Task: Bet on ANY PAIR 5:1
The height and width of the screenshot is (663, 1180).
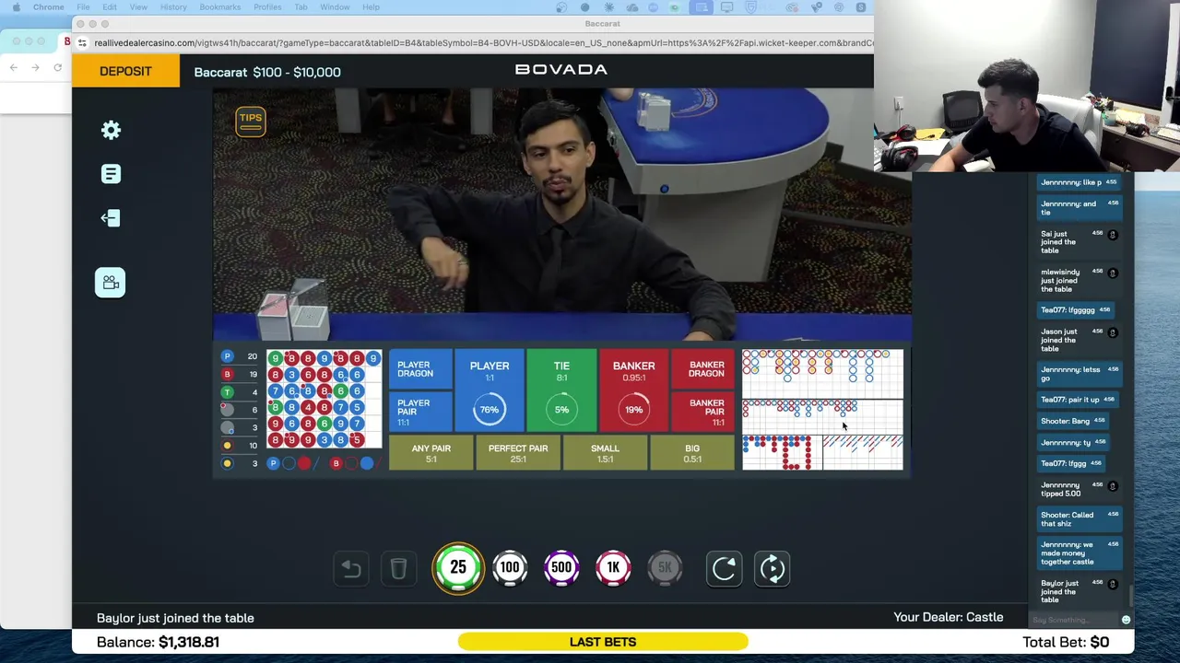Action: (431, 453)
